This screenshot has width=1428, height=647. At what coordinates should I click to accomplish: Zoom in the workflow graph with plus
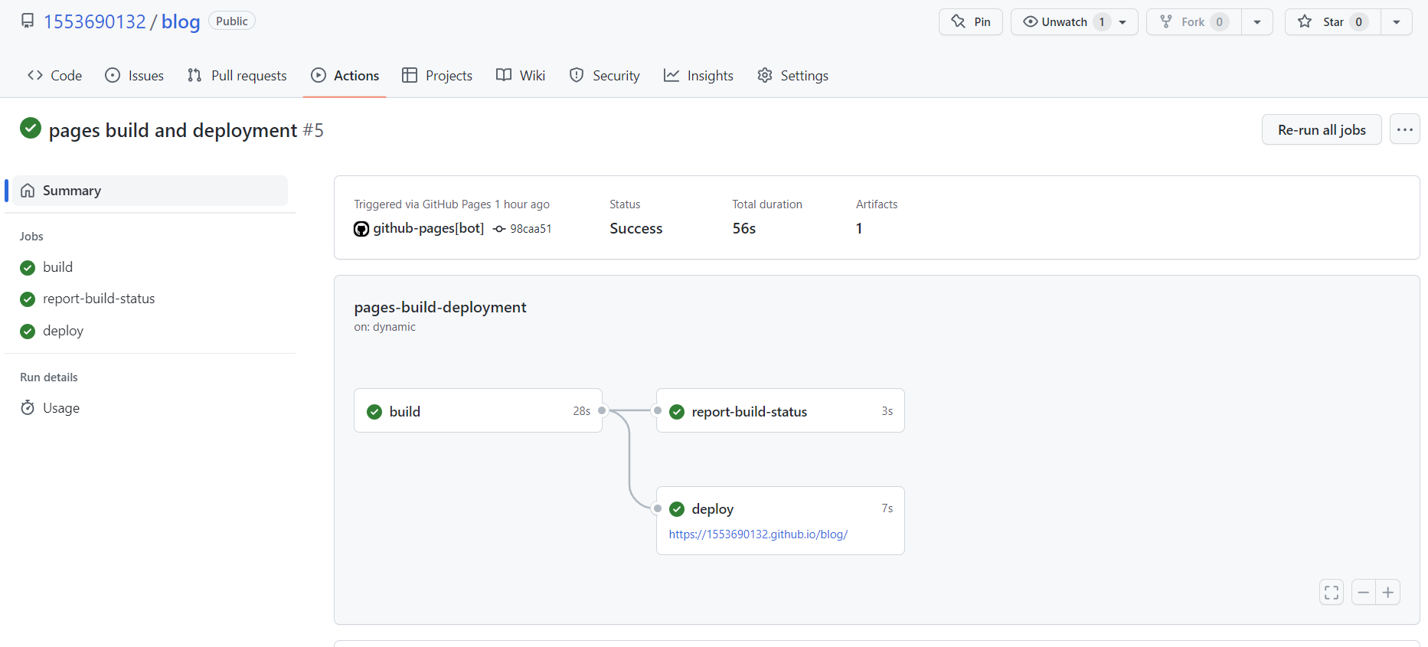pos(1388,593)
